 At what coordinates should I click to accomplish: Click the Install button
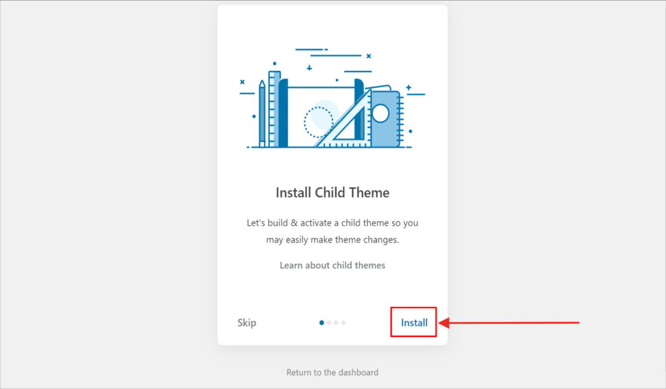414,323
